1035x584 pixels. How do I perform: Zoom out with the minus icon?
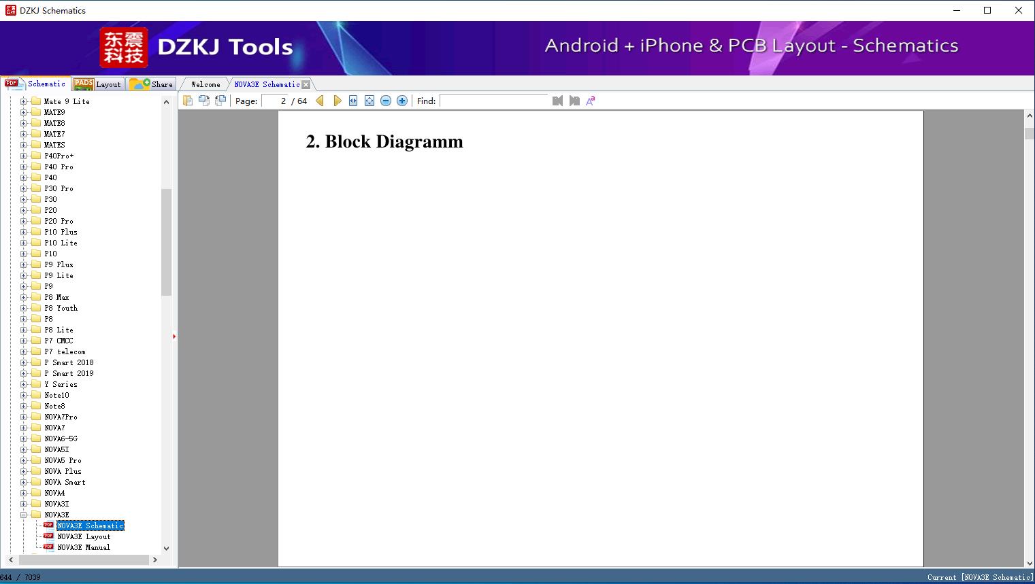coord(386,101)
